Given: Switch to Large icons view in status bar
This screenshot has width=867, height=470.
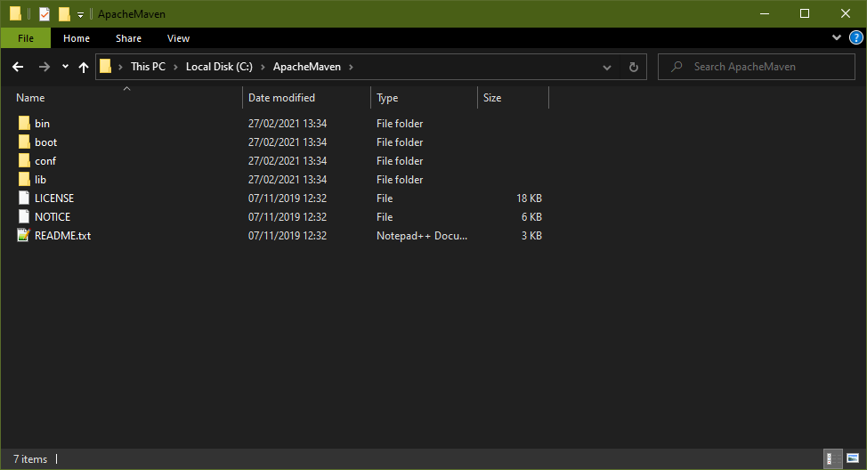Looking at the screenshot, I should click(x=853, y=458).
